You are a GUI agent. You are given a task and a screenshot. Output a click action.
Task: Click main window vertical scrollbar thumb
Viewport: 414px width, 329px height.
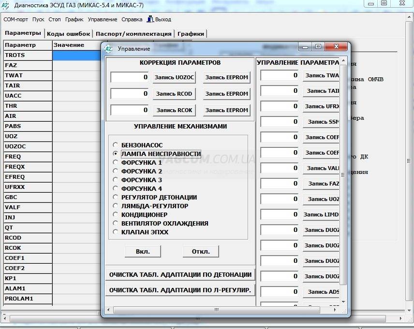(409, 161)
